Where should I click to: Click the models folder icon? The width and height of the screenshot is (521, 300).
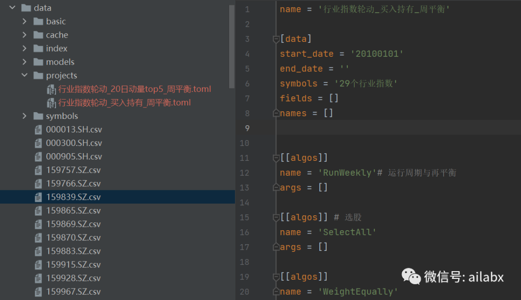point(37,62)
